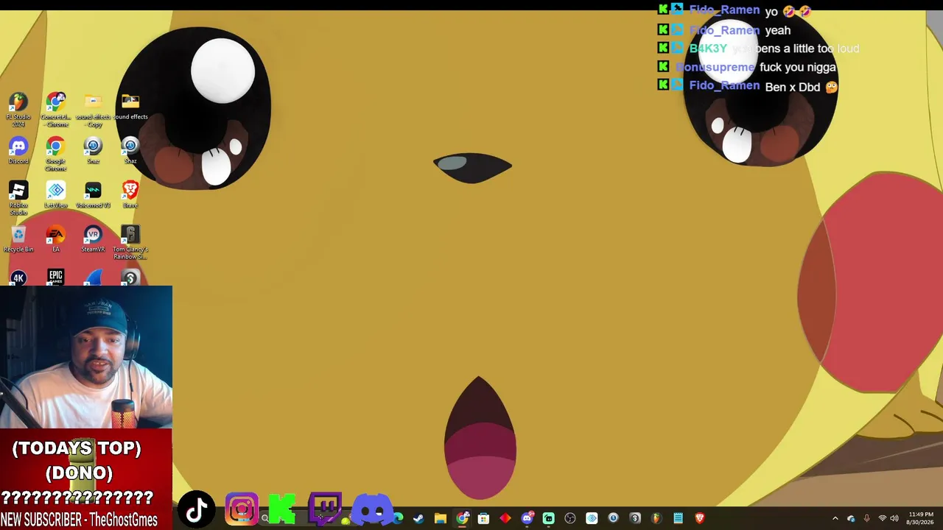Open the Wi-Fi network tray icon
Screen dimensions: 943x530
click(x=882, y=518)
